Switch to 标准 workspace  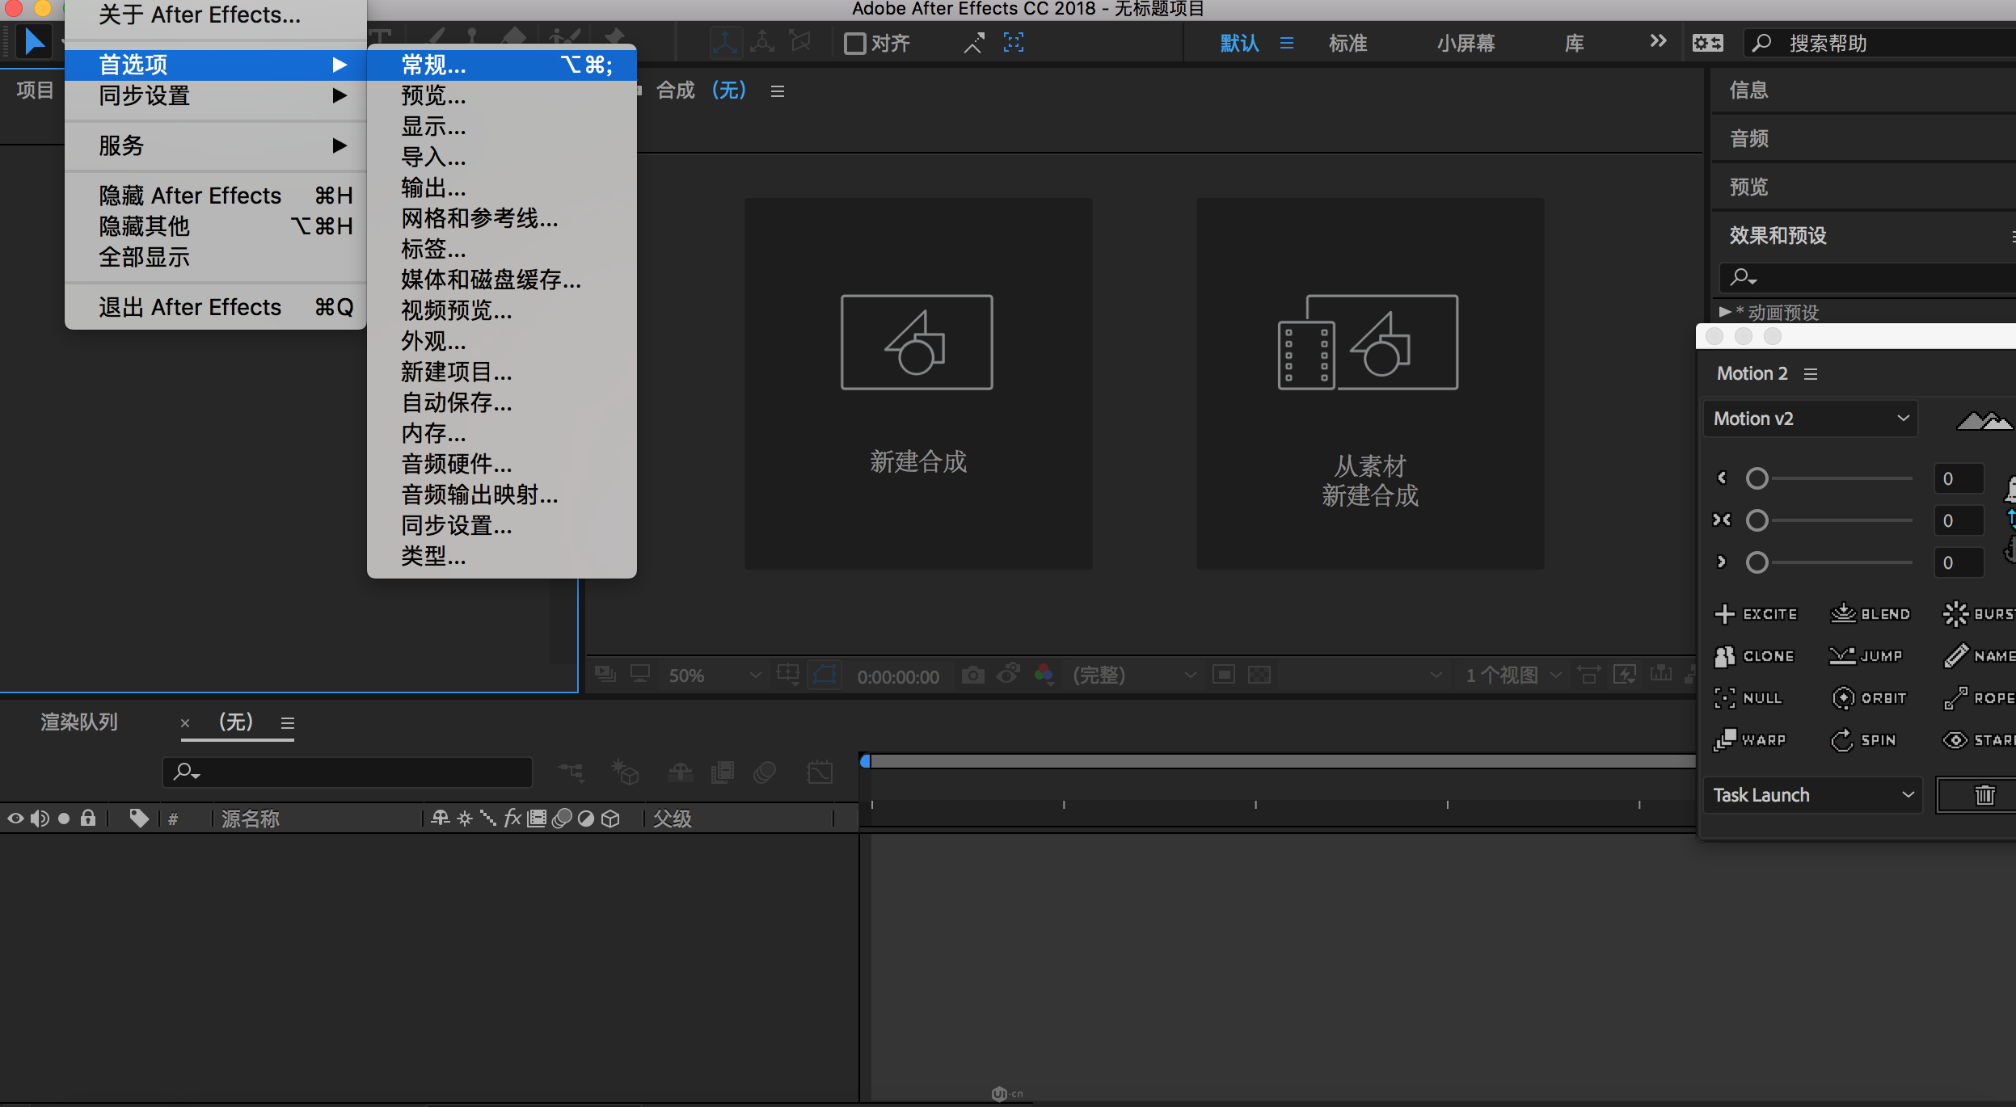[x=1348, y=43]
